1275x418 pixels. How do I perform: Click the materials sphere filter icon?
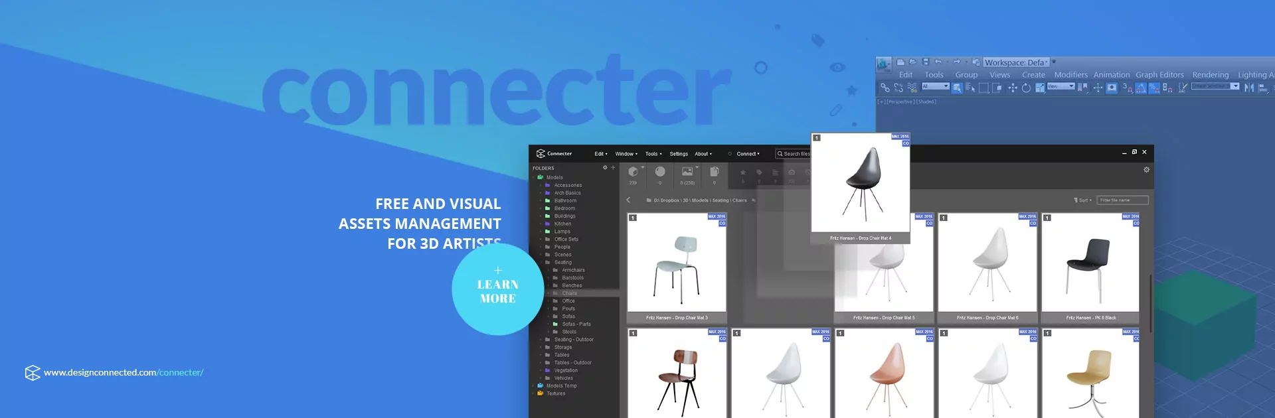(x=660, y=172)
